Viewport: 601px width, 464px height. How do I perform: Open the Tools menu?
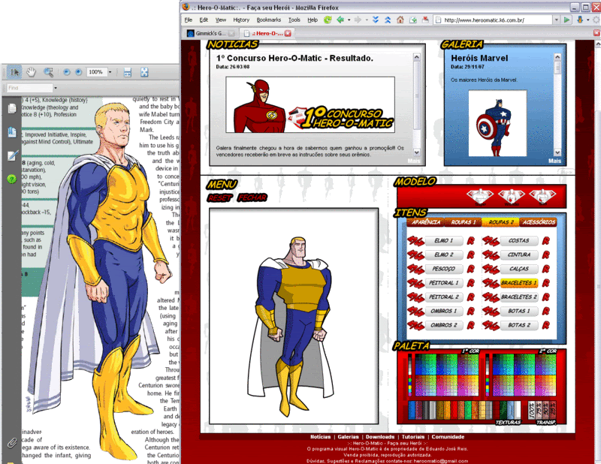tap(294, 20)
